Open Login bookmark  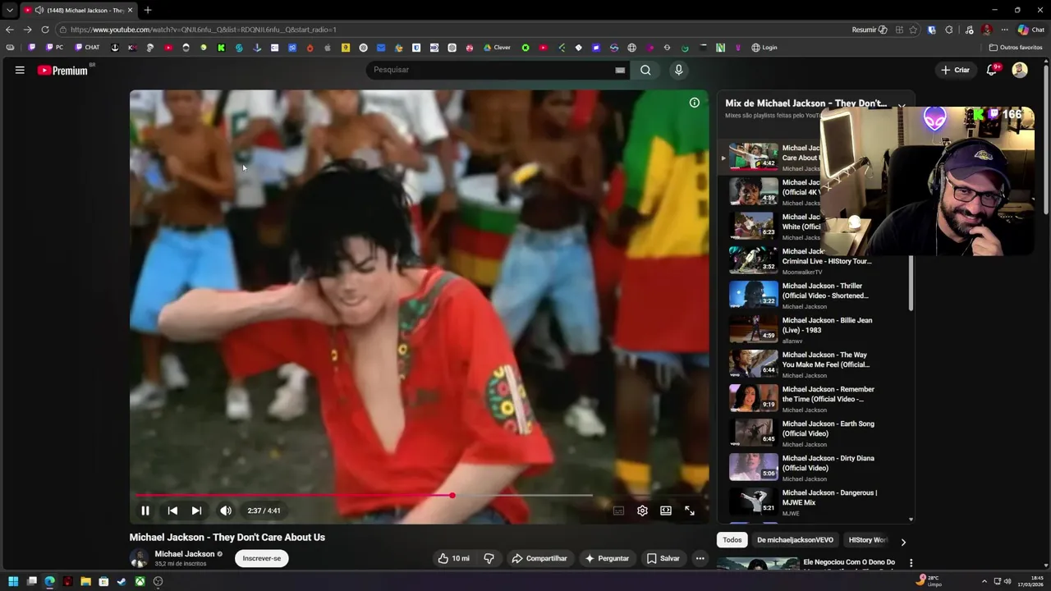point(764,48)
